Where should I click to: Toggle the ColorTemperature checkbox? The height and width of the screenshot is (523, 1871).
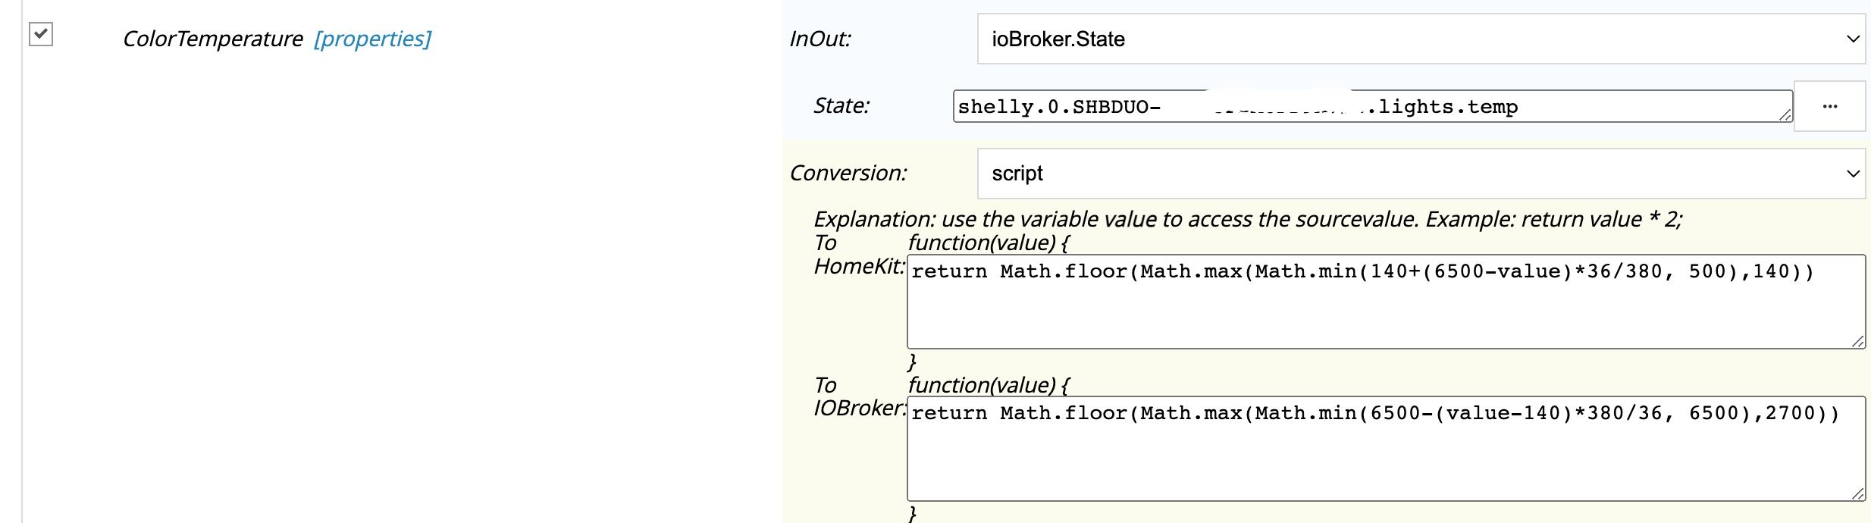(x=41, y=34)
